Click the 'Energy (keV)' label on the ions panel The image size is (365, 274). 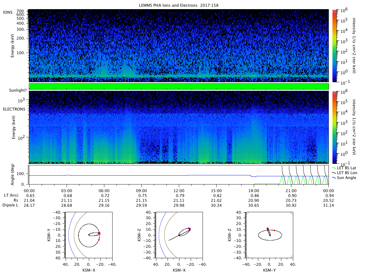[13, 46]
